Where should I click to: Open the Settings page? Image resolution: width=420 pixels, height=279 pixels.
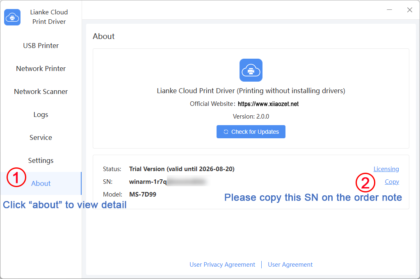pyautogui.click(x=41, y=160)
